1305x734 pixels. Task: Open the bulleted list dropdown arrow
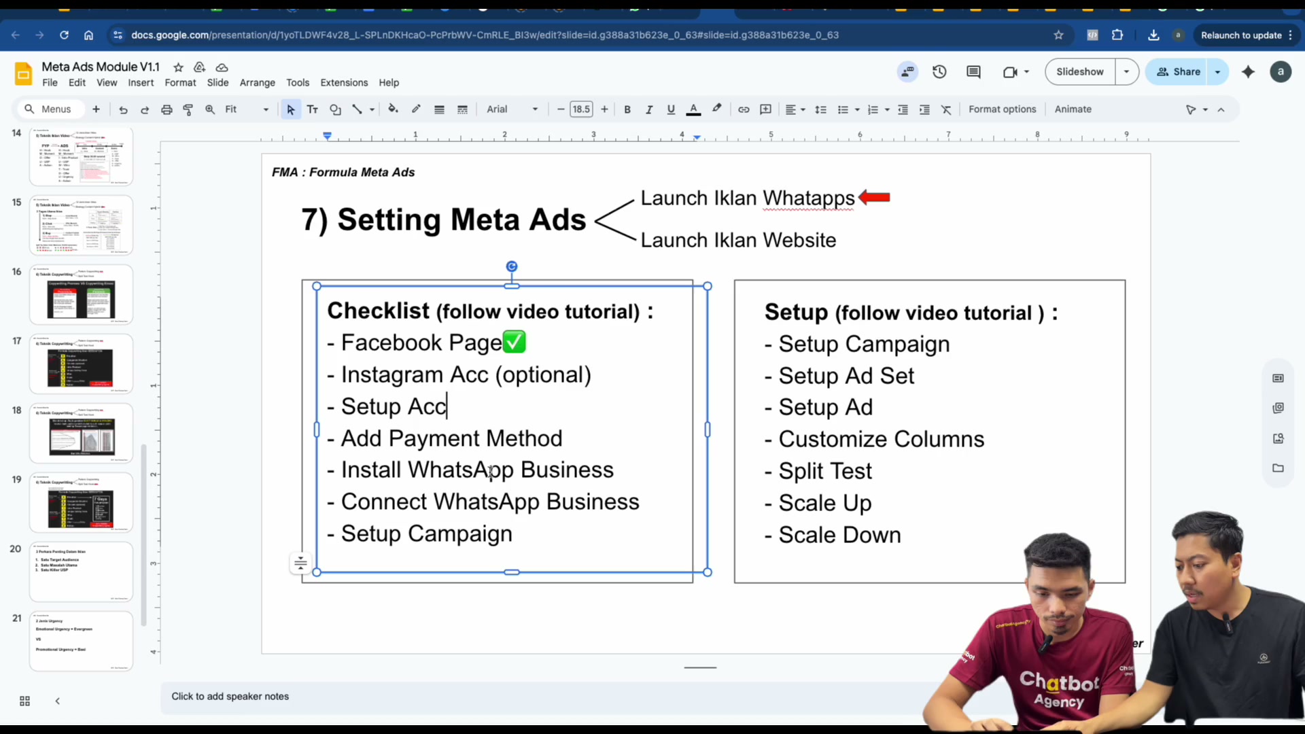[857, 109]
